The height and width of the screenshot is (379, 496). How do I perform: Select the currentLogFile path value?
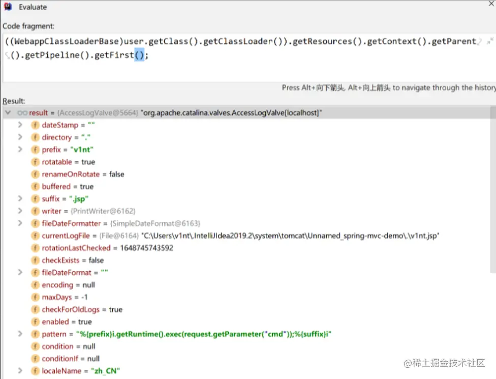tap(290, 236)
